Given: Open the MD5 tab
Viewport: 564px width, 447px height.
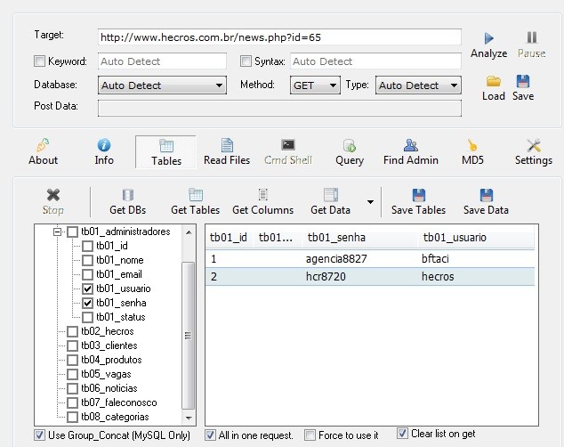Looking at the screenshot, I should tap(472, 152).
